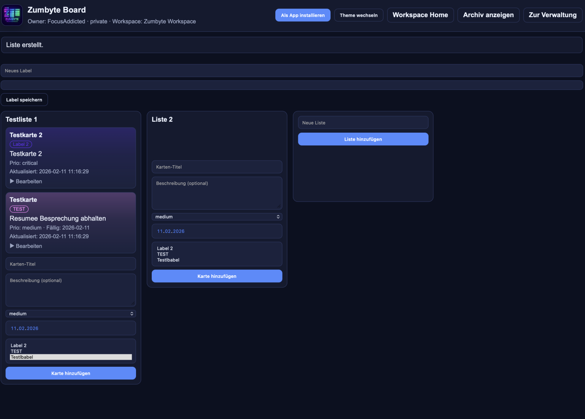
Task: Click the Zumbyte Workspace logo icon
Action: click(12, 15)
